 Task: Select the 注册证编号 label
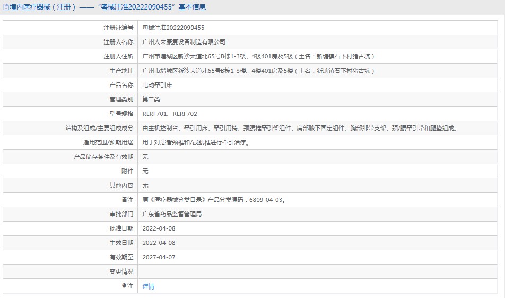pyautogui.click(x=118, y=28)
